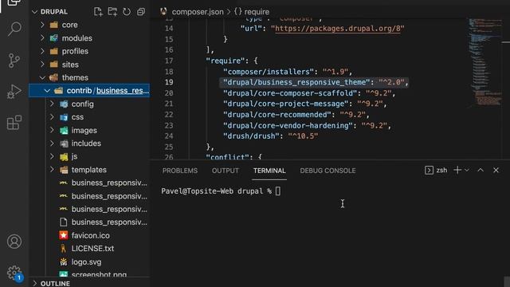Open the Manage gear settings
The width and height of the screenshot is (510, 287).
coord(14,273)
